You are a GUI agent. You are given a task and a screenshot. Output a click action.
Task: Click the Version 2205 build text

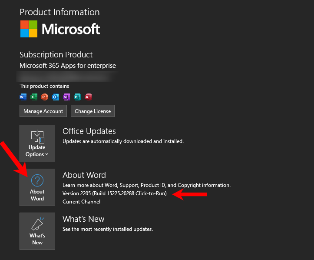[115, 193]
